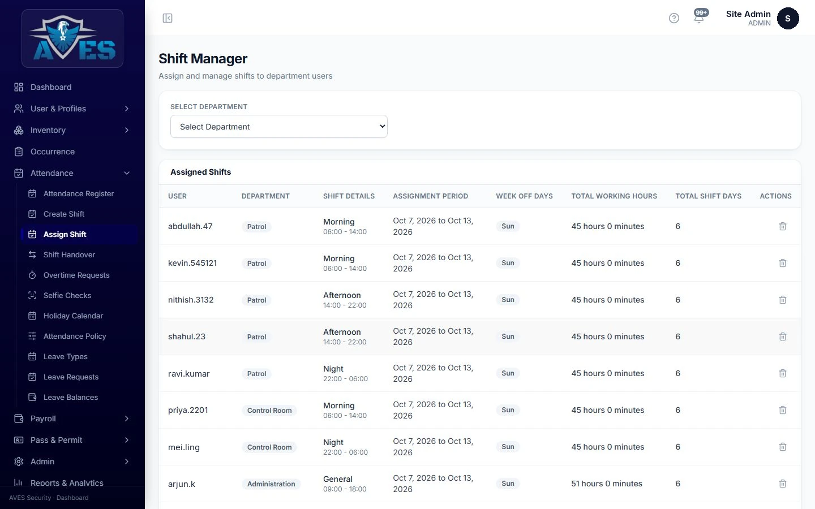
Task: Delete ravi.kumar night shift assignment
Action: pyautogui.click(x=783, y=373)
